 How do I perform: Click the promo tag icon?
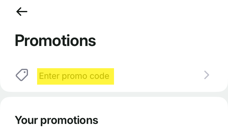pyautogui.click(x=22, y=75)
